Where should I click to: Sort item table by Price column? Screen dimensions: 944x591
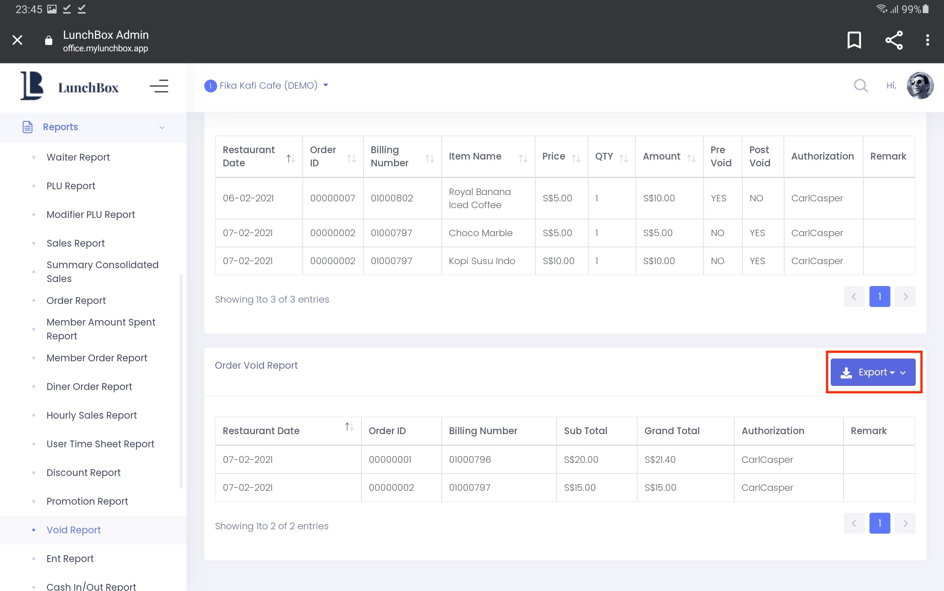[576, 158]
